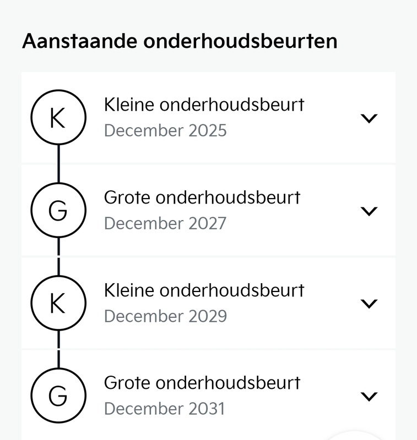This screenshot has height=440, width=417.
Task: Click the K circle icon for December 2029
Action: (58, 303)
